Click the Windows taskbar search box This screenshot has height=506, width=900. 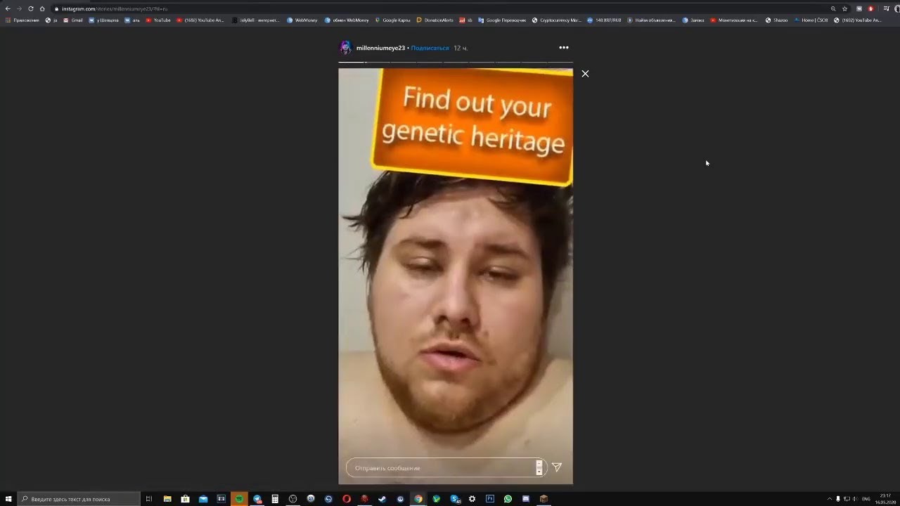point(79,499)
